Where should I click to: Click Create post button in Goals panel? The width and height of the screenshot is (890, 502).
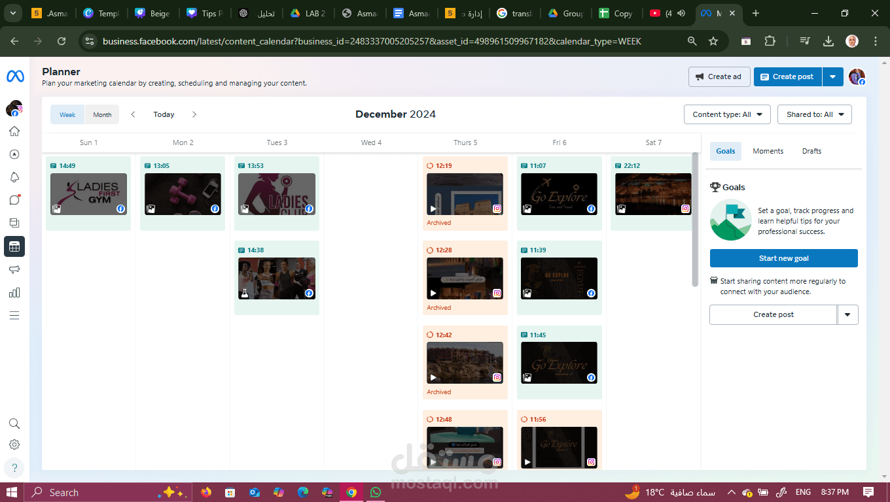tap(773, 314)
